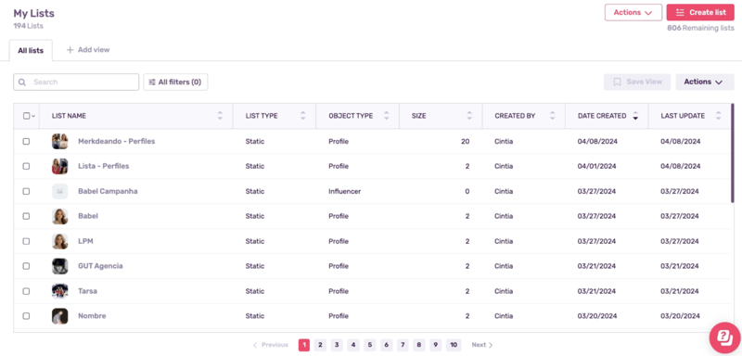Click the Add view tab
This screenshot has width=742, height=356.
point(88,50)
